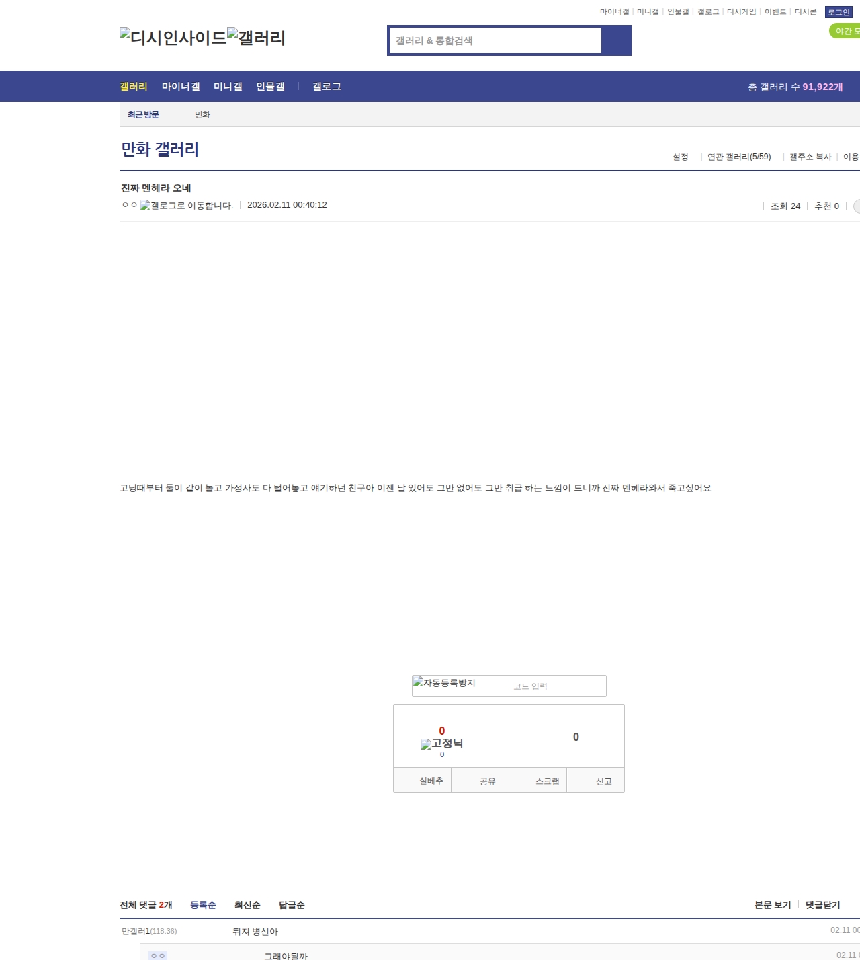Sort comments by 답글순

click(292, 904)
